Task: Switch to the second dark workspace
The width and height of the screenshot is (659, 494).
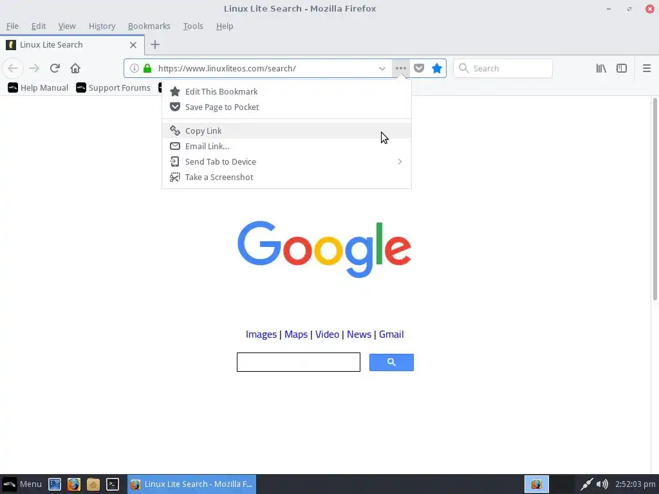Action: point(562,484)
